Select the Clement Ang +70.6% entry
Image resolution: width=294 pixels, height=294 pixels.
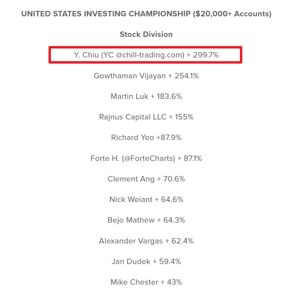coord(146,179)
